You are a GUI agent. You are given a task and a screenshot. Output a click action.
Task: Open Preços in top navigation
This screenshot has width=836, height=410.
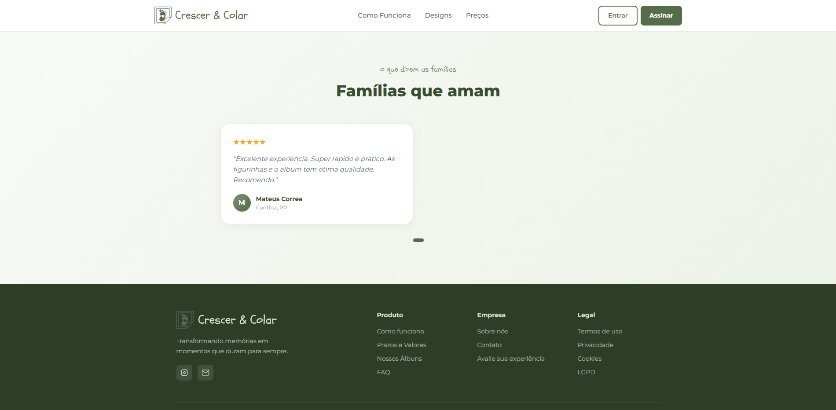[x=477, y=15]
